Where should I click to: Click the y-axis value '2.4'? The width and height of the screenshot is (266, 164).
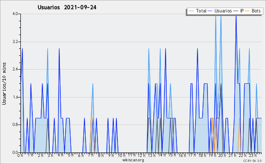point(15,69)
